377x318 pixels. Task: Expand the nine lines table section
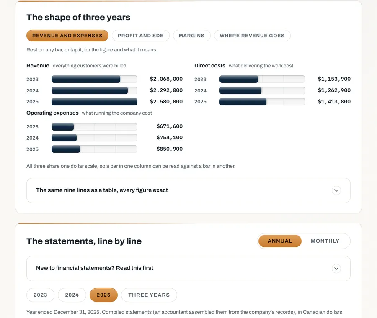(188, 190)
